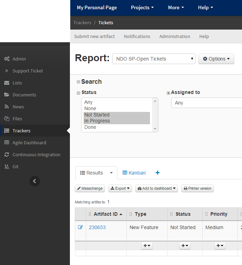Click the Git branch icon
242x265 pixels.
coord(7,167)
